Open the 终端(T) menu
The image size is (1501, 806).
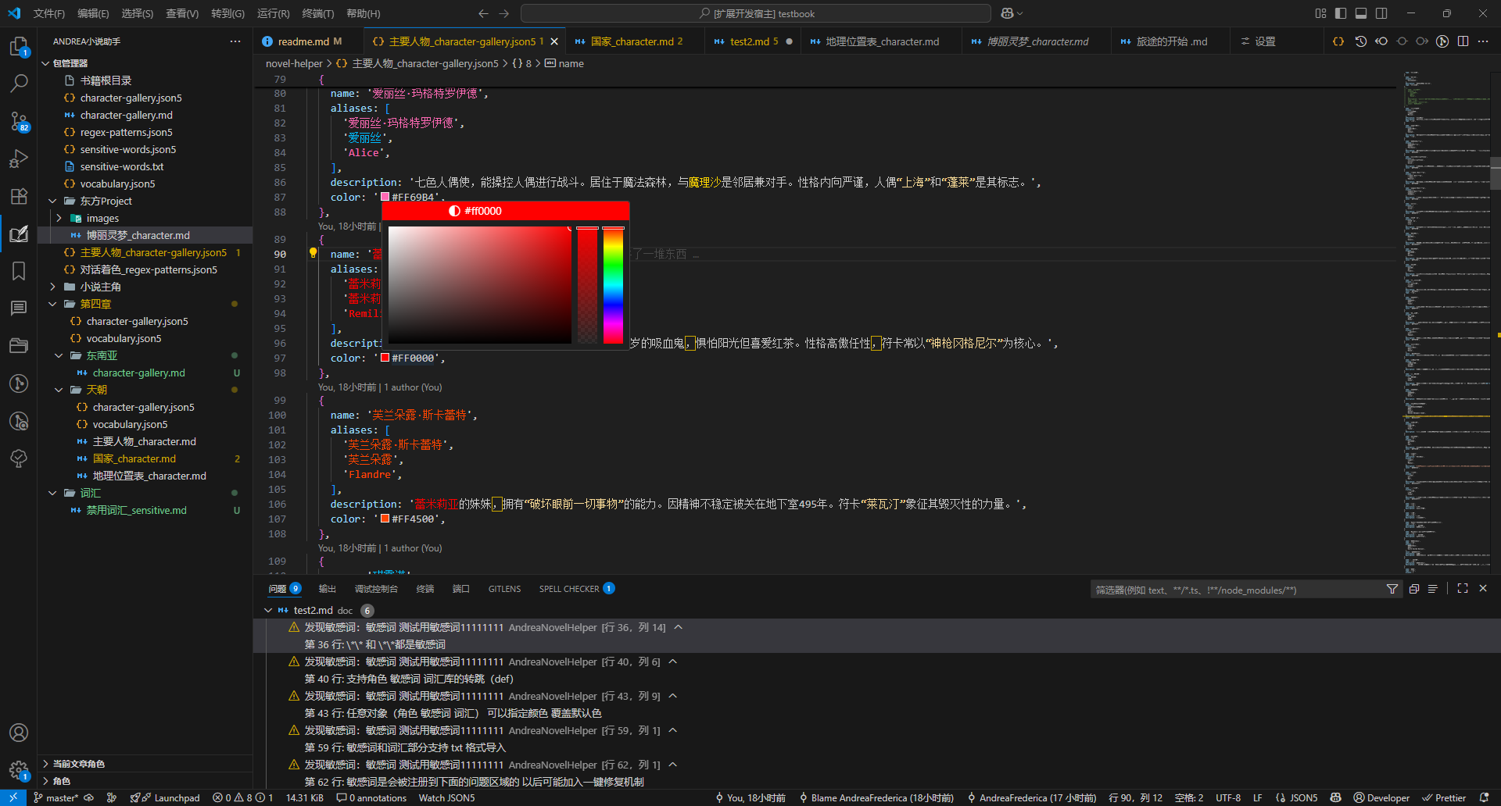pos(317,13)
